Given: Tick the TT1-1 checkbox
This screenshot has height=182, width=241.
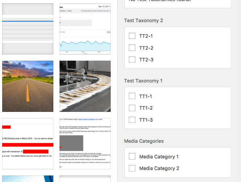Looking at the screenshot, I should [x=132, y=96].
